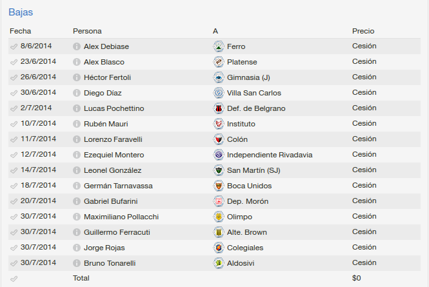Toggle the checkmark for the 8/6/2014 transfer
429x287 pixels.
point(14,46)
